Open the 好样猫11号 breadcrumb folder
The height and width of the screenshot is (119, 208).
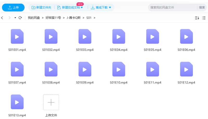pos(53,18)
